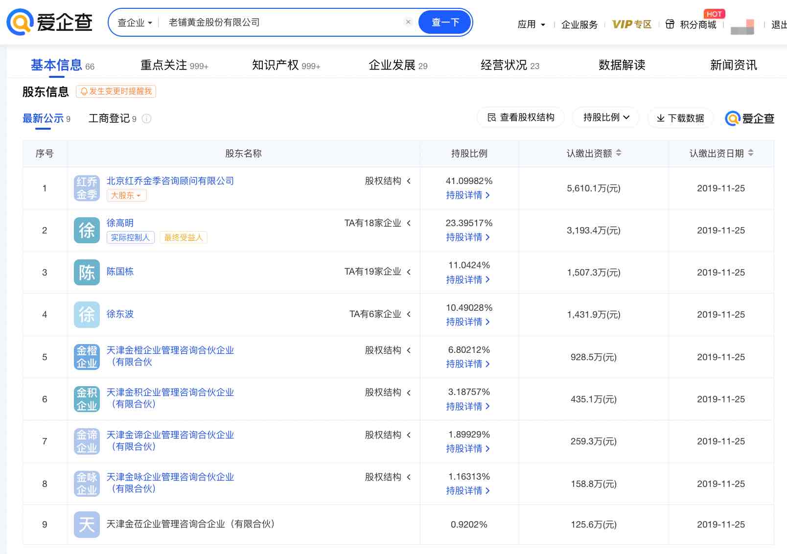
Task: Click the 积分商城 gift icon
Action: [x=670, y=24]
